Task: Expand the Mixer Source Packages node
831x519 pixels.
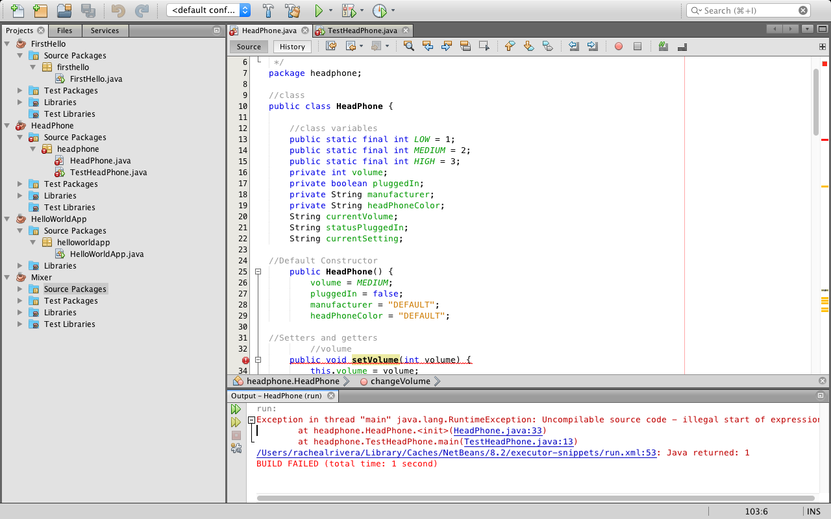Action: coord(20,289)
